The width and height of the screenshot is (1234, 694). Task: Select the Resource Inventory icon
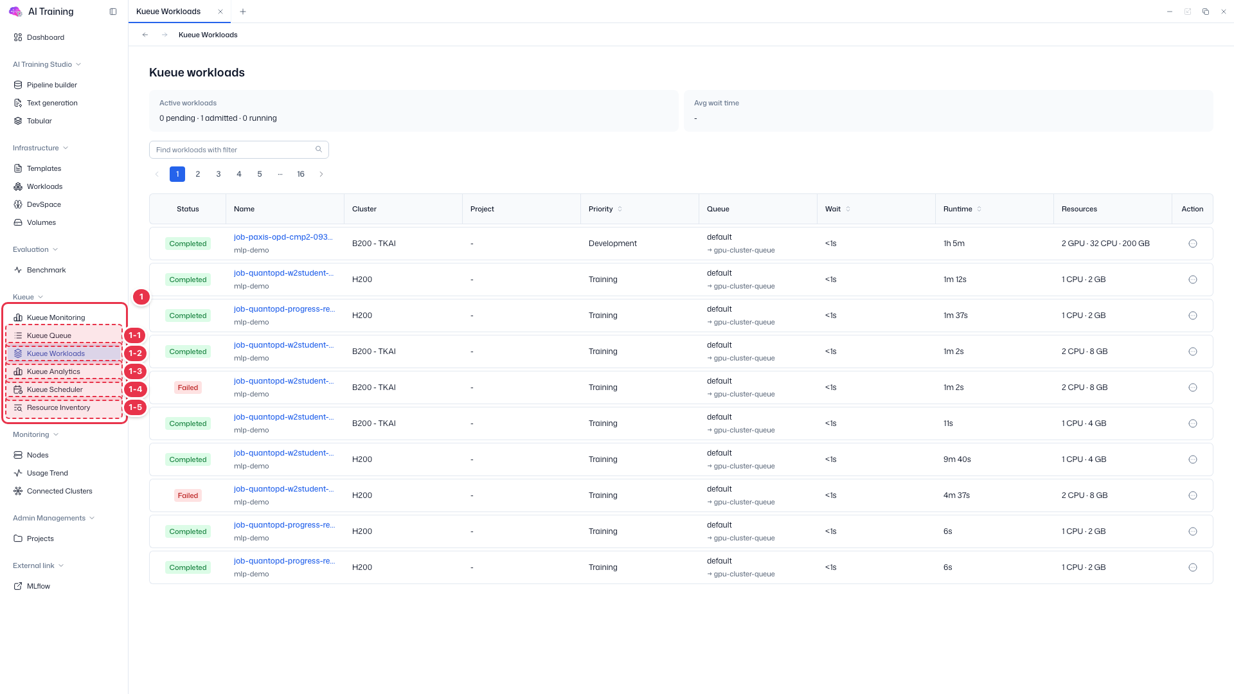[x=18, y=407]
